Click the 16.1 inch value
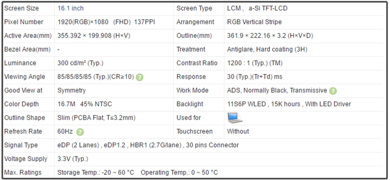Viewport: 390px width, 180px height. coord(71,8)
